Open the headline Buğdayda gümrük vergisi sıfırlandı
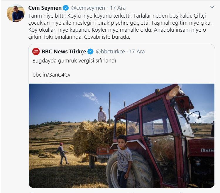 point(74,61)
